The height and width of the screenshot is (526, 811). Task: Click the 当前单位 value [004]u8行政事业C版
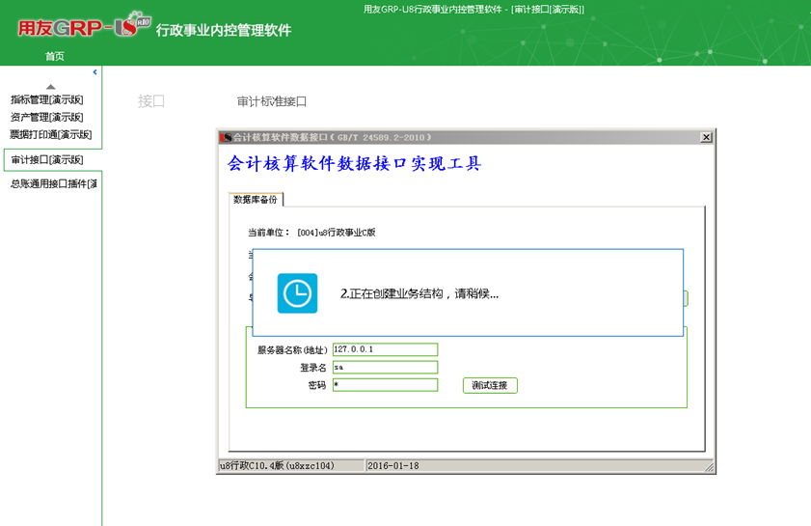337,233
